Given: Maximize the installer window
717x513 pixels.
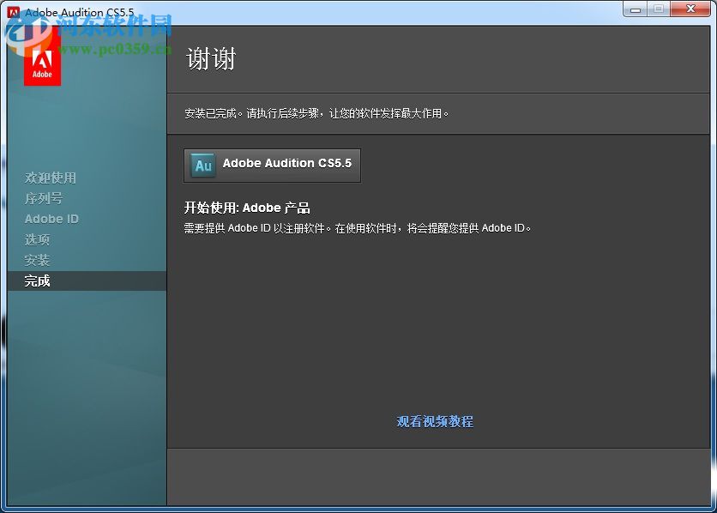Looking at the screenshot, I should [x=660, y=9].
